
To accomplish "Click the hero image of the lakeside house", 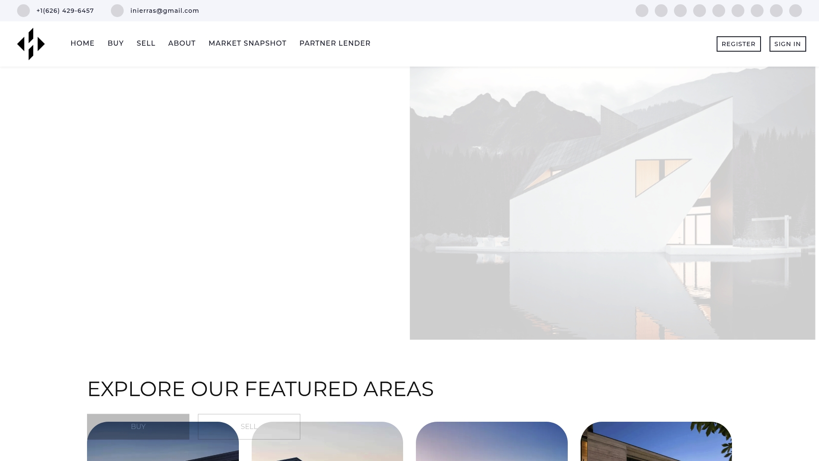I will coord(613,203).
